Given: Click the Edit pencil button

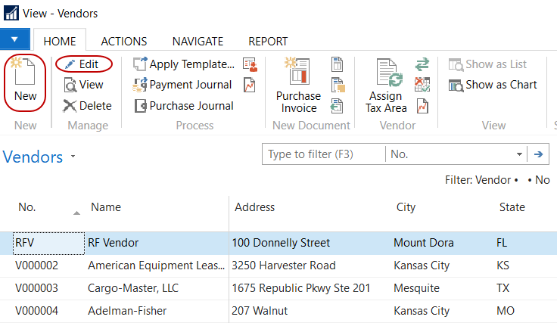Looking at the screenshot, I should pyautogui.click(x=83, y=64).
